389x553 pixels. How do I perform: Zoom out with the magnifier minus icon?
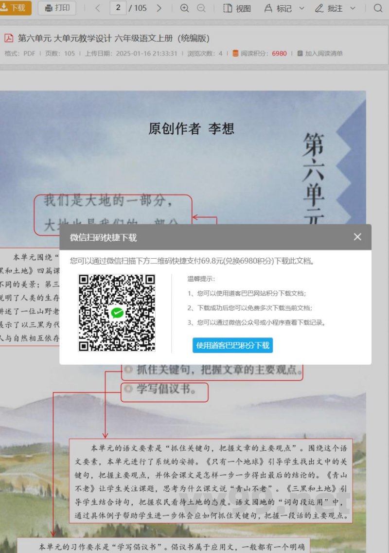200,8
